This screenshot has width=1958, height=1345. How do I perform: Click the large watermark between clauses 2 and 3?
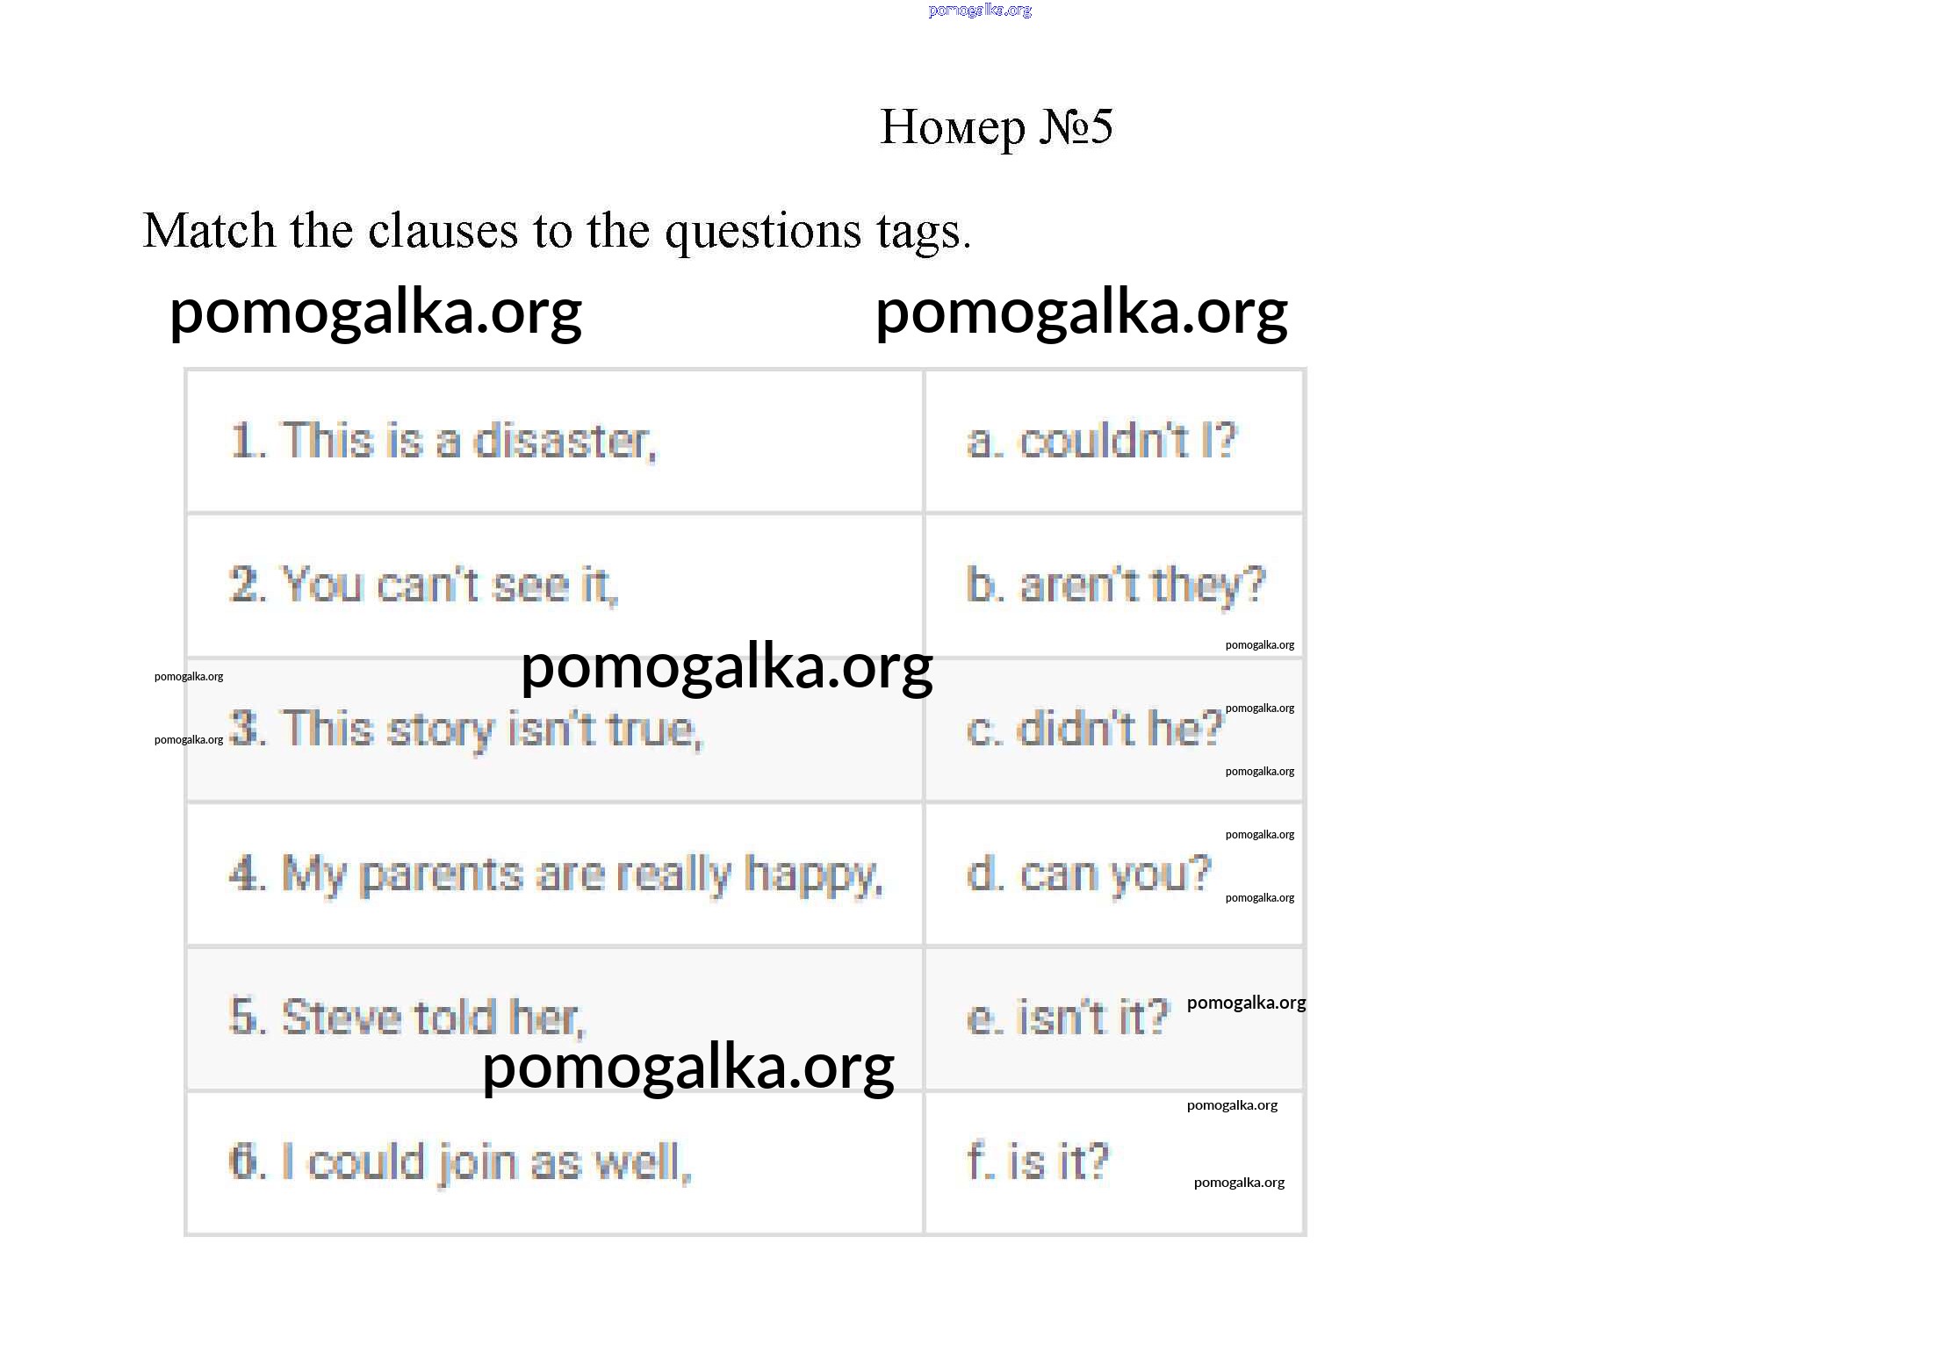[x=726, y=667]
